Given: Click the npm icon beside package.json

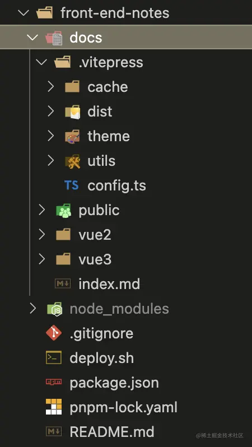Looking at the screenshot, I should click(x=54, y=382).
